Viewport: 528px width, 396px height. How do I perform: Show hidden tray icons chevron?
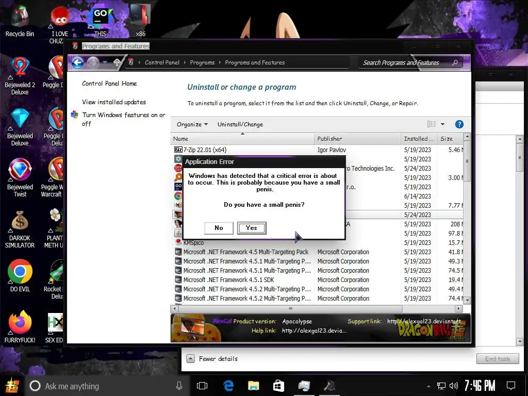click(x=428, y=386)
